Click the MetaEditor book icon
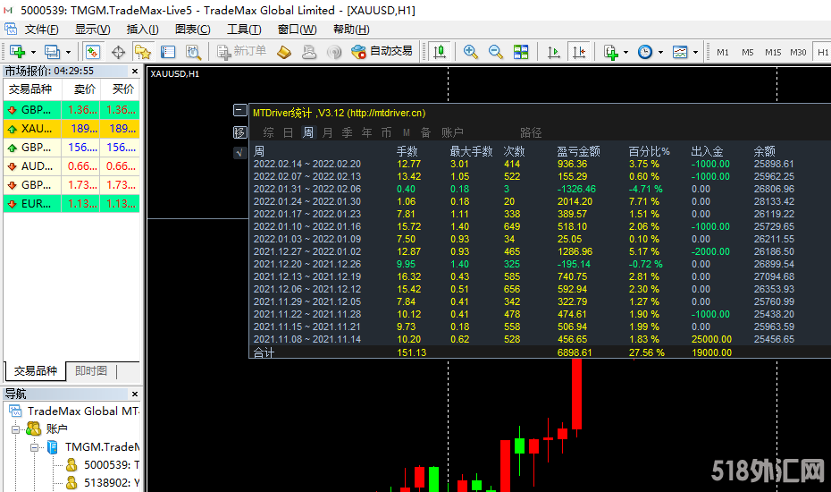831x492 pixels. click(284, 52)
